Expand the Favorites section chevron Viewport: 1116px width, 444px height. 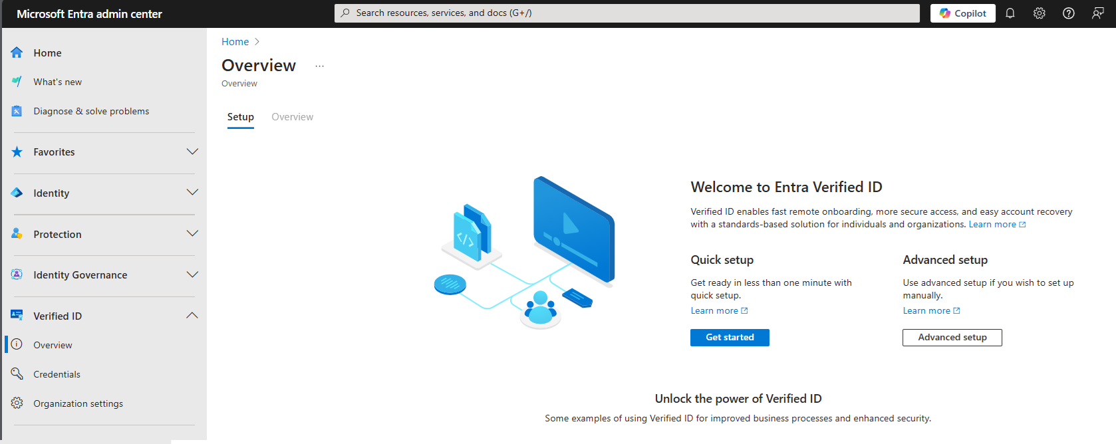192,152
